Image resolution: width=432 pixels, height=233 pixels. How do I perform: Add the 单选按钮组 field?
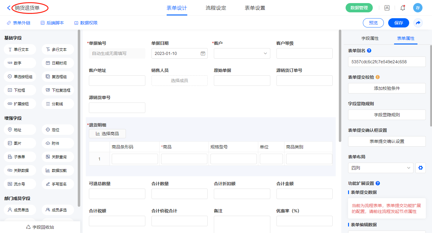pos(20,77)
